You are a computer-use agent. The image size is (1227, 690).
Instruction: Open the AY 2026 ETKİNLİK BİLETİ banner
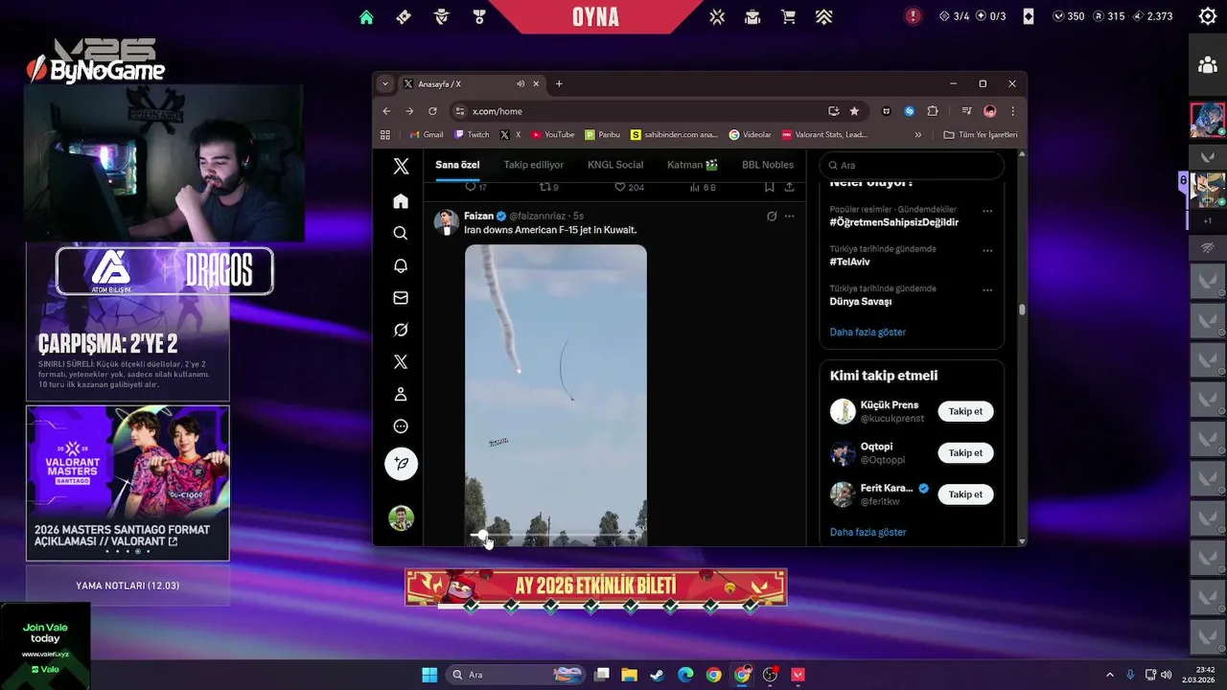pyautogui.click(x=595, y=586)
